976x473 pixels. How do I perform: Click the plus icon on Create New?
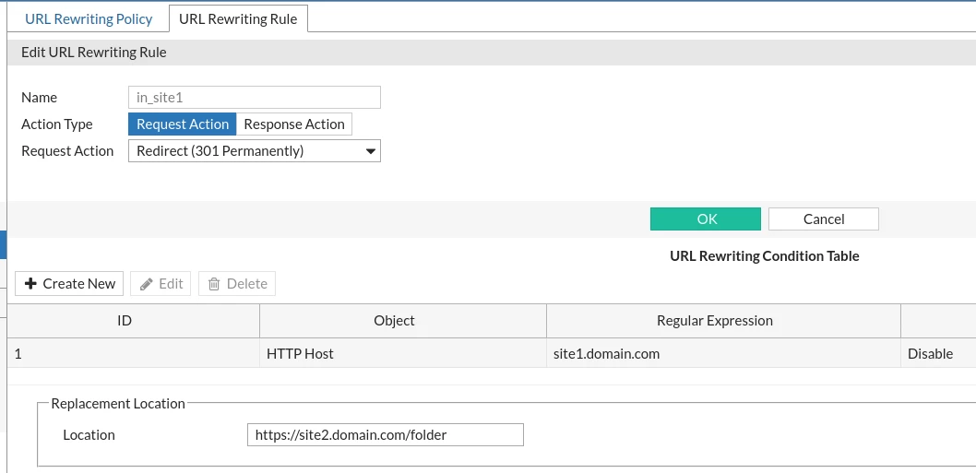30,284
